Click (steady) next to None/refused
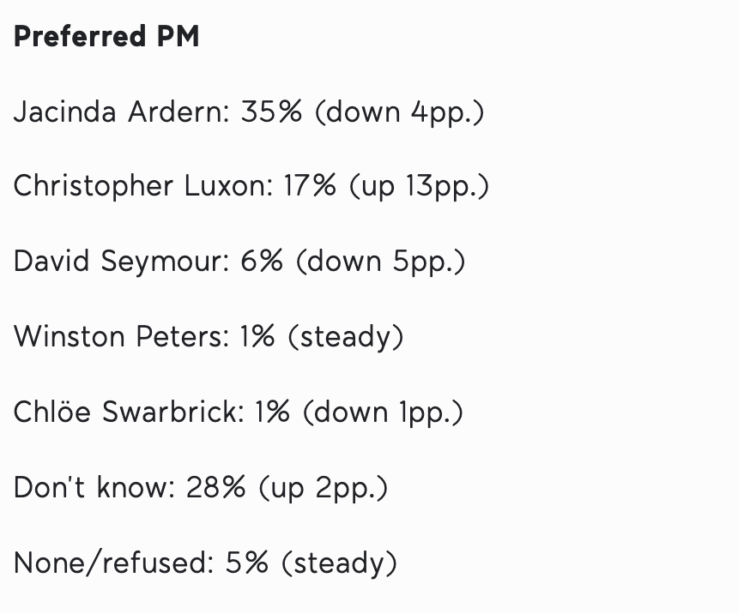 (x=339, y=563)
